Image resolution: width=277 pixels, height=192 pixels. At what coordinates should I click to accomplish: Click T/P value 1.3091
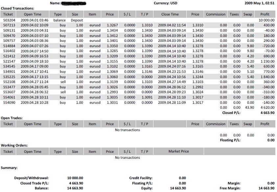coord(147,97)
